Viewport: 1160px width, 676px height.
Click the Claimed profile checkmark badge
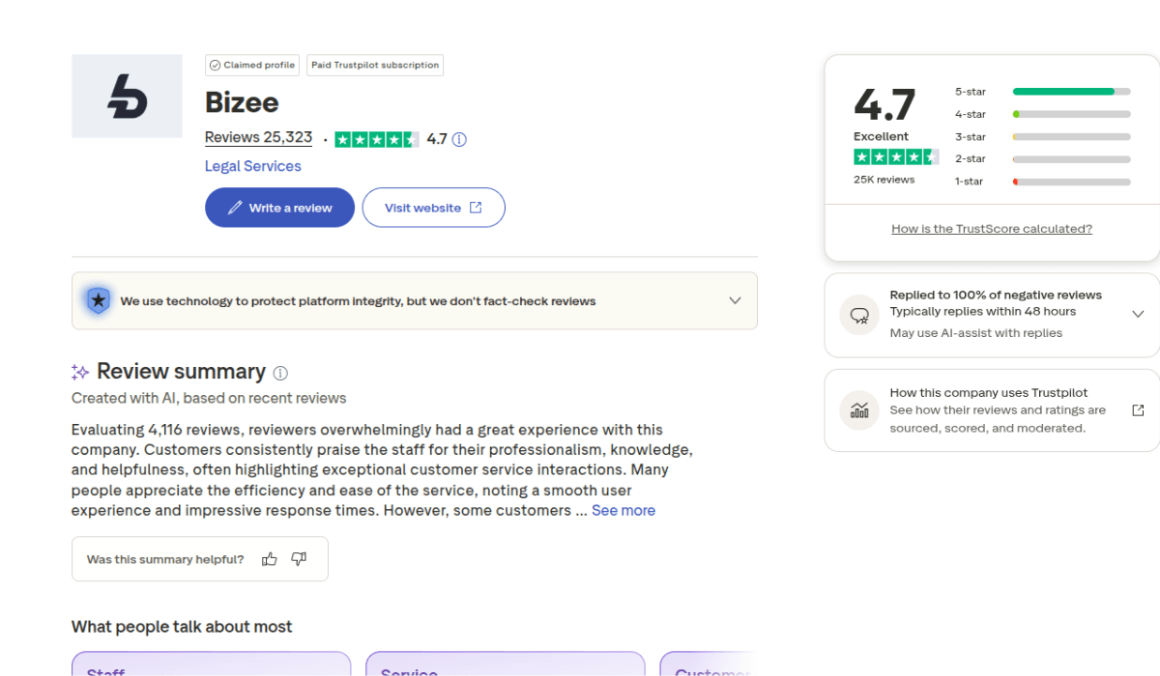[x=252, y=65]
